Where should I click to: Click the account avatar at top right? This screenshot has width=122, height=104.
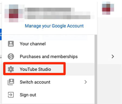coord(108,8)
